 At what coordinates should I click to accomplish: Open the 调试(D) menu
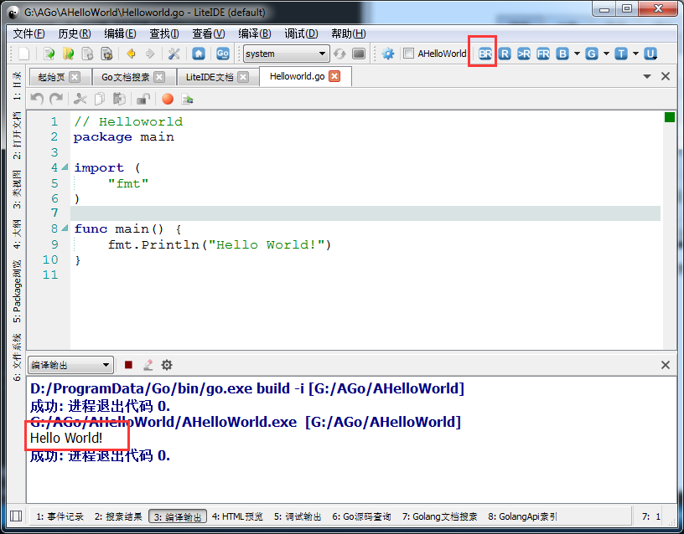click(x=301, y=33)
